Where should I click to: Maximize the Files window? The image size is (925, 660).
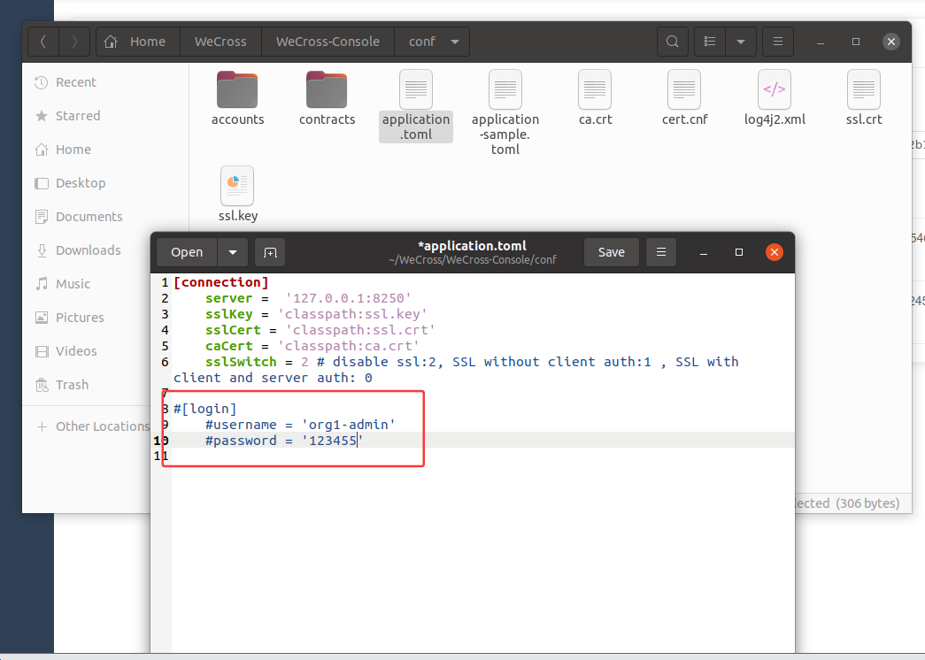(856, 42)
